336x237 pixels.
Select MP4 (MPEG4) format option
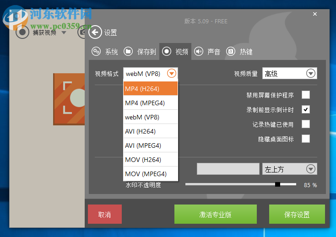coord(151,103)
